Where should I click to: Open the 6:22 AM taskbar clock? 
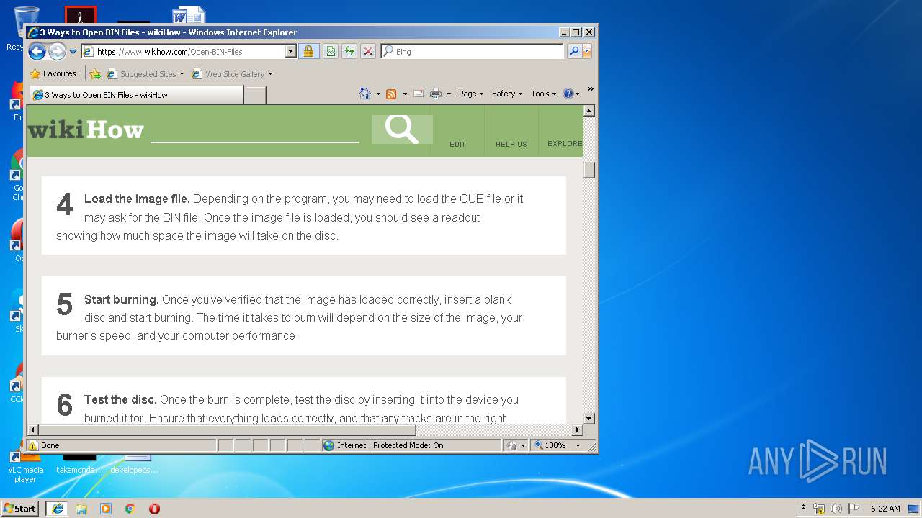(x=885, y=509)
